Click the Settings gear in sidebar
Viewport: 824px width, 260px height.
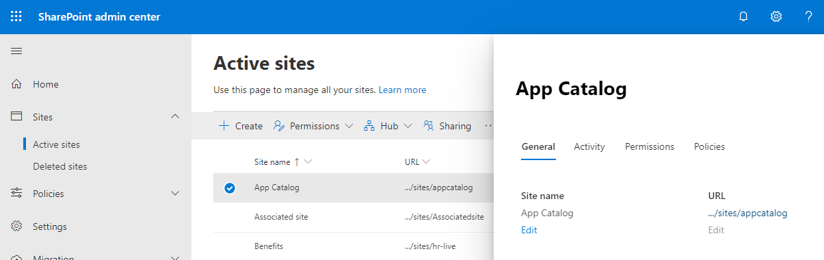tap(17, 226)
